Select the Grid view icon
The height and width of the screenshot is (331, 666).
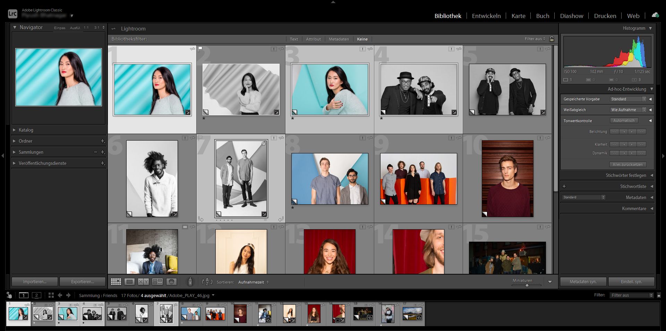tap(116, 282)
